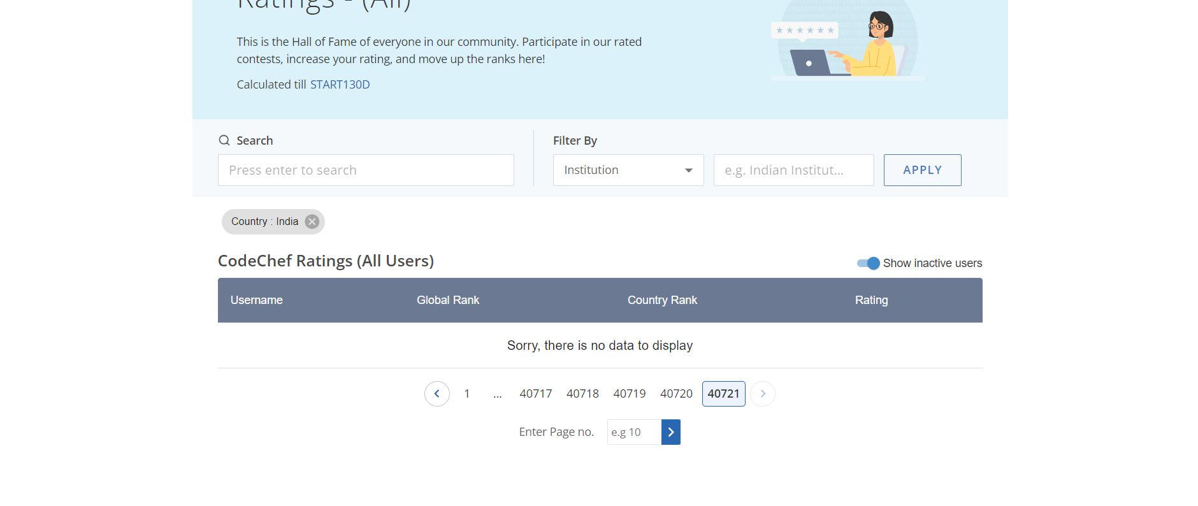Jump to page 1
The height and width of the screenshot is (506, 1198).
pos(467,394)
